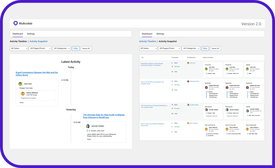Click the Comments column header

(x=175, y=58)
